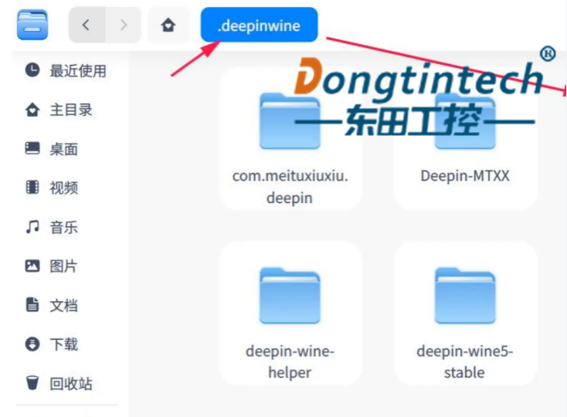Click the 视频 (Videos) film icon
This screenshot has width=567, height=417.
click(32, 188)
